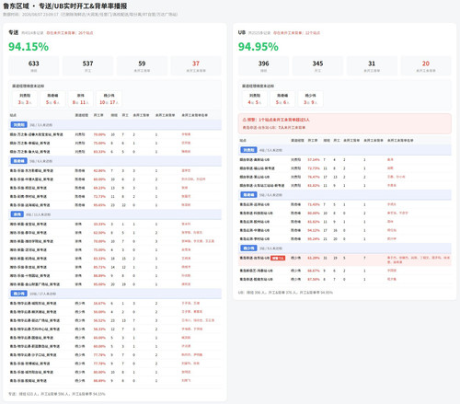Image resolution: width=460 pixels, height=404 pixels.
Task: Click the green 94.95% rate in the UB panel
Action: point(259,47)
